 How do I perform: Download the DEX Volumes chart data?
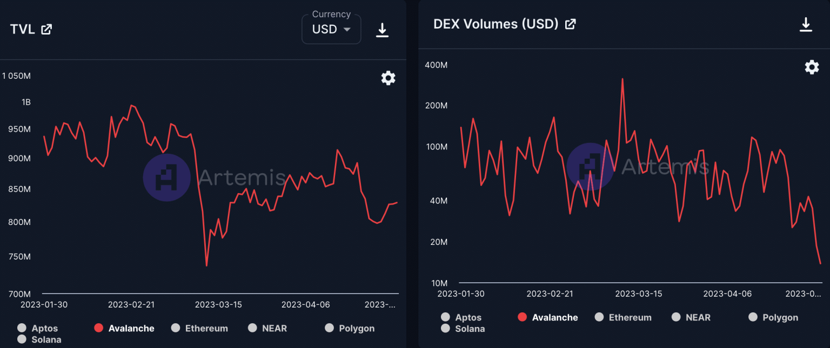806,25
